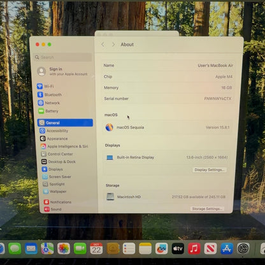Select Bluetooth in the sidebar
265x265 pixels.
(x=50, y=94)
